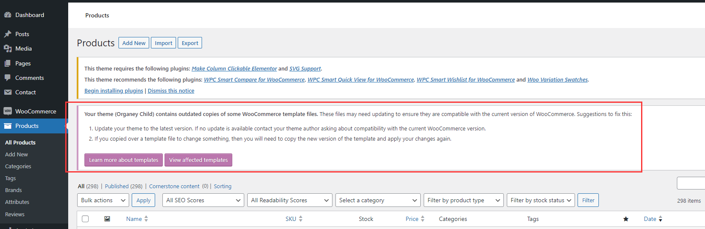Click the Dashboard gauge icon
Image resolution: width=705 pixels, height=229 pixels.
(x=8, y=15)
